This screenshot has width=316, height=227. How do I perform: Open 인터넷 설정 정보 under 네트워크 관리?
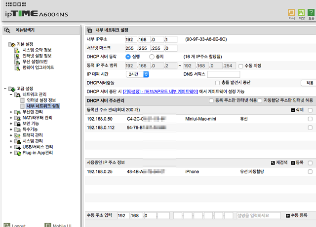click(x=41, y=100)
